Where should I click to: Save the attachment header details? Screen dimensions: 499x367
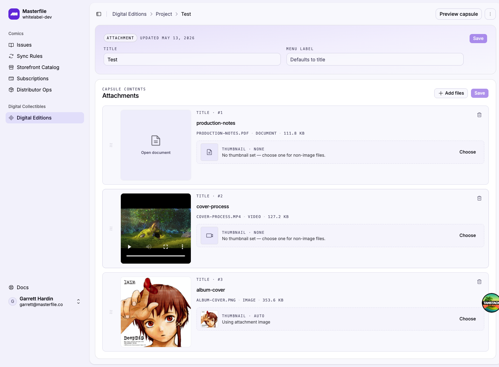coord(478,39)
